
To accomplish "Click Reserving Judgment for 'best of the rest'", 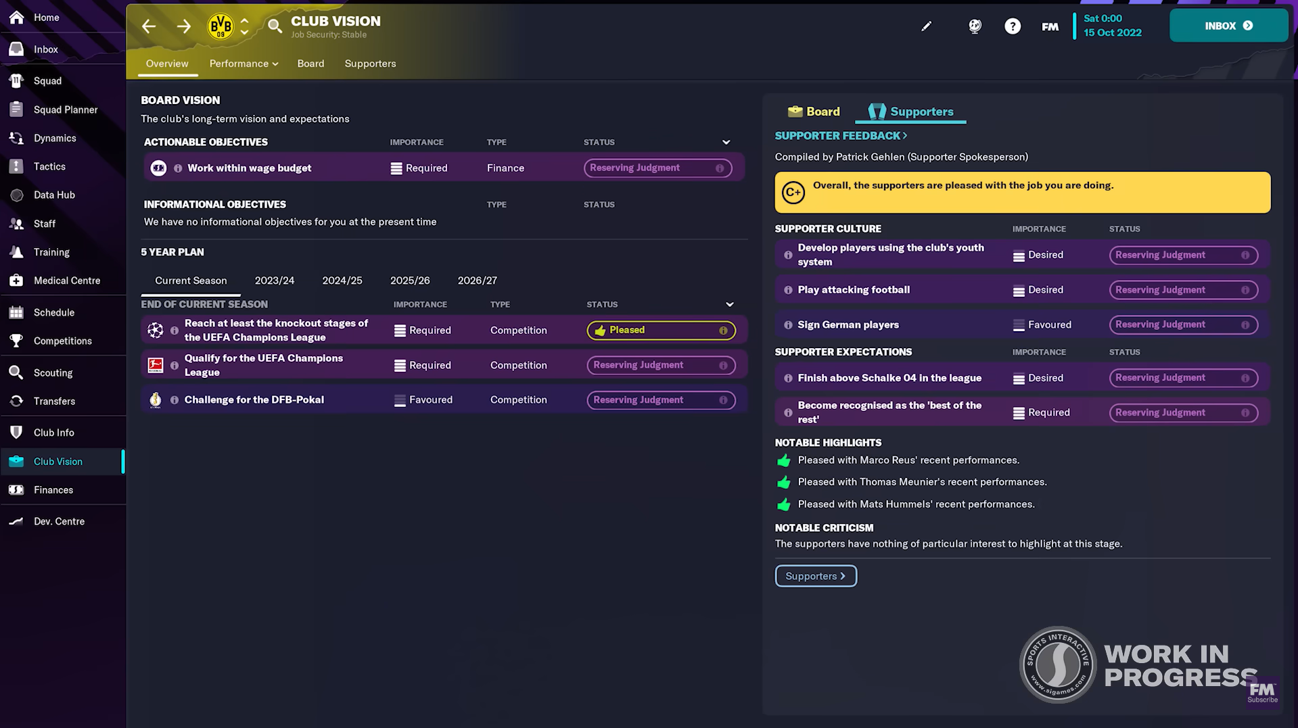I will (1183, 413).
